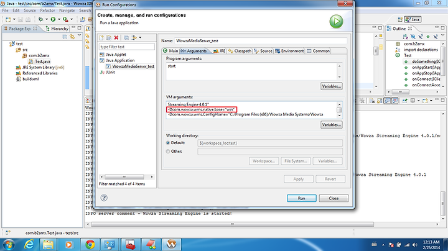Open Debug history dropdown arrow
The width and height of the screenshot is (448, 251).
[x=47, y=19]
